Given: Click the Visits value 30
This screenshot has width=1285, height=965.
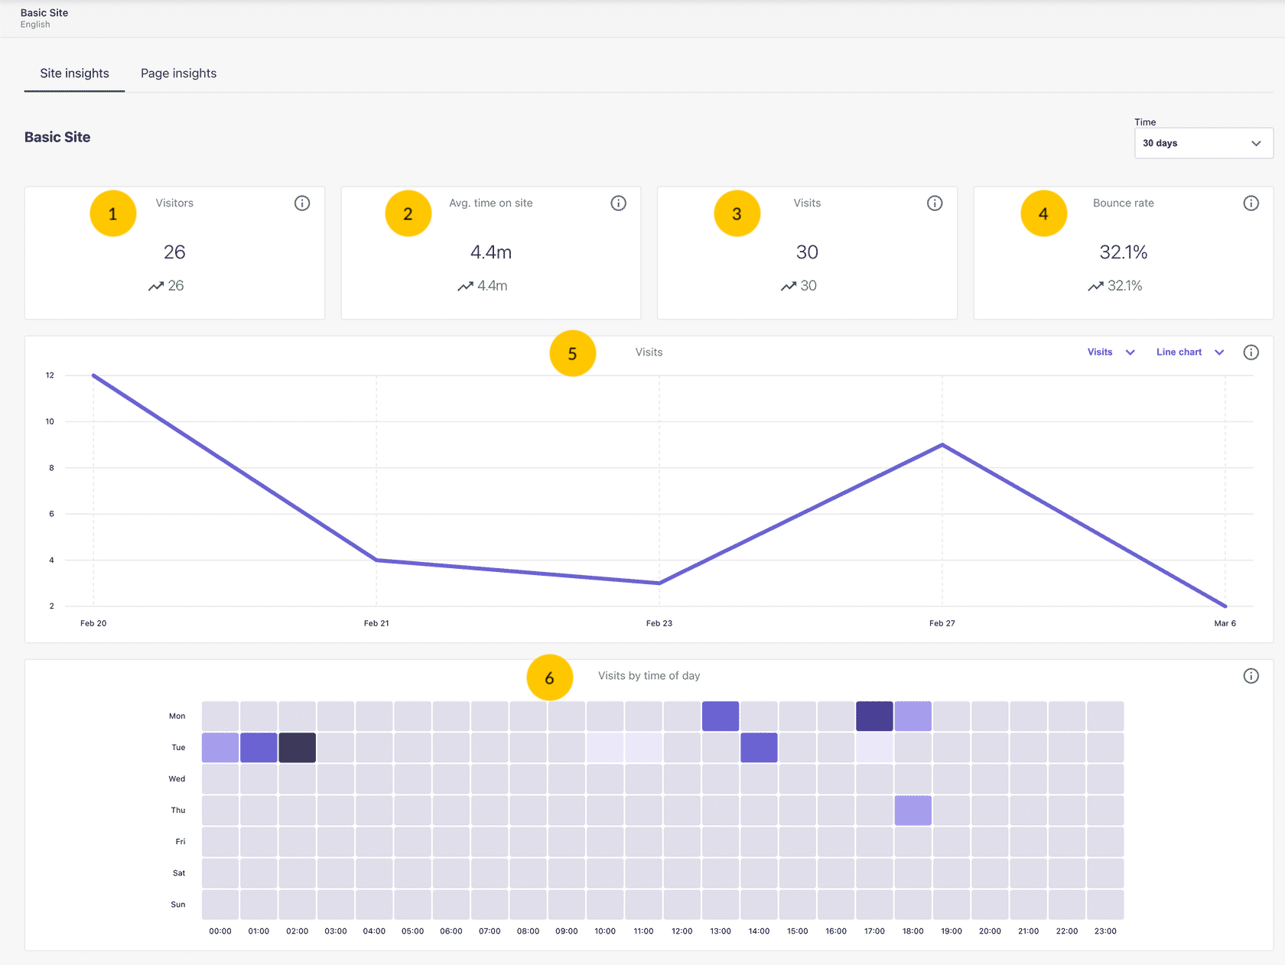Looking at the screenshot, I should (807, 252).
